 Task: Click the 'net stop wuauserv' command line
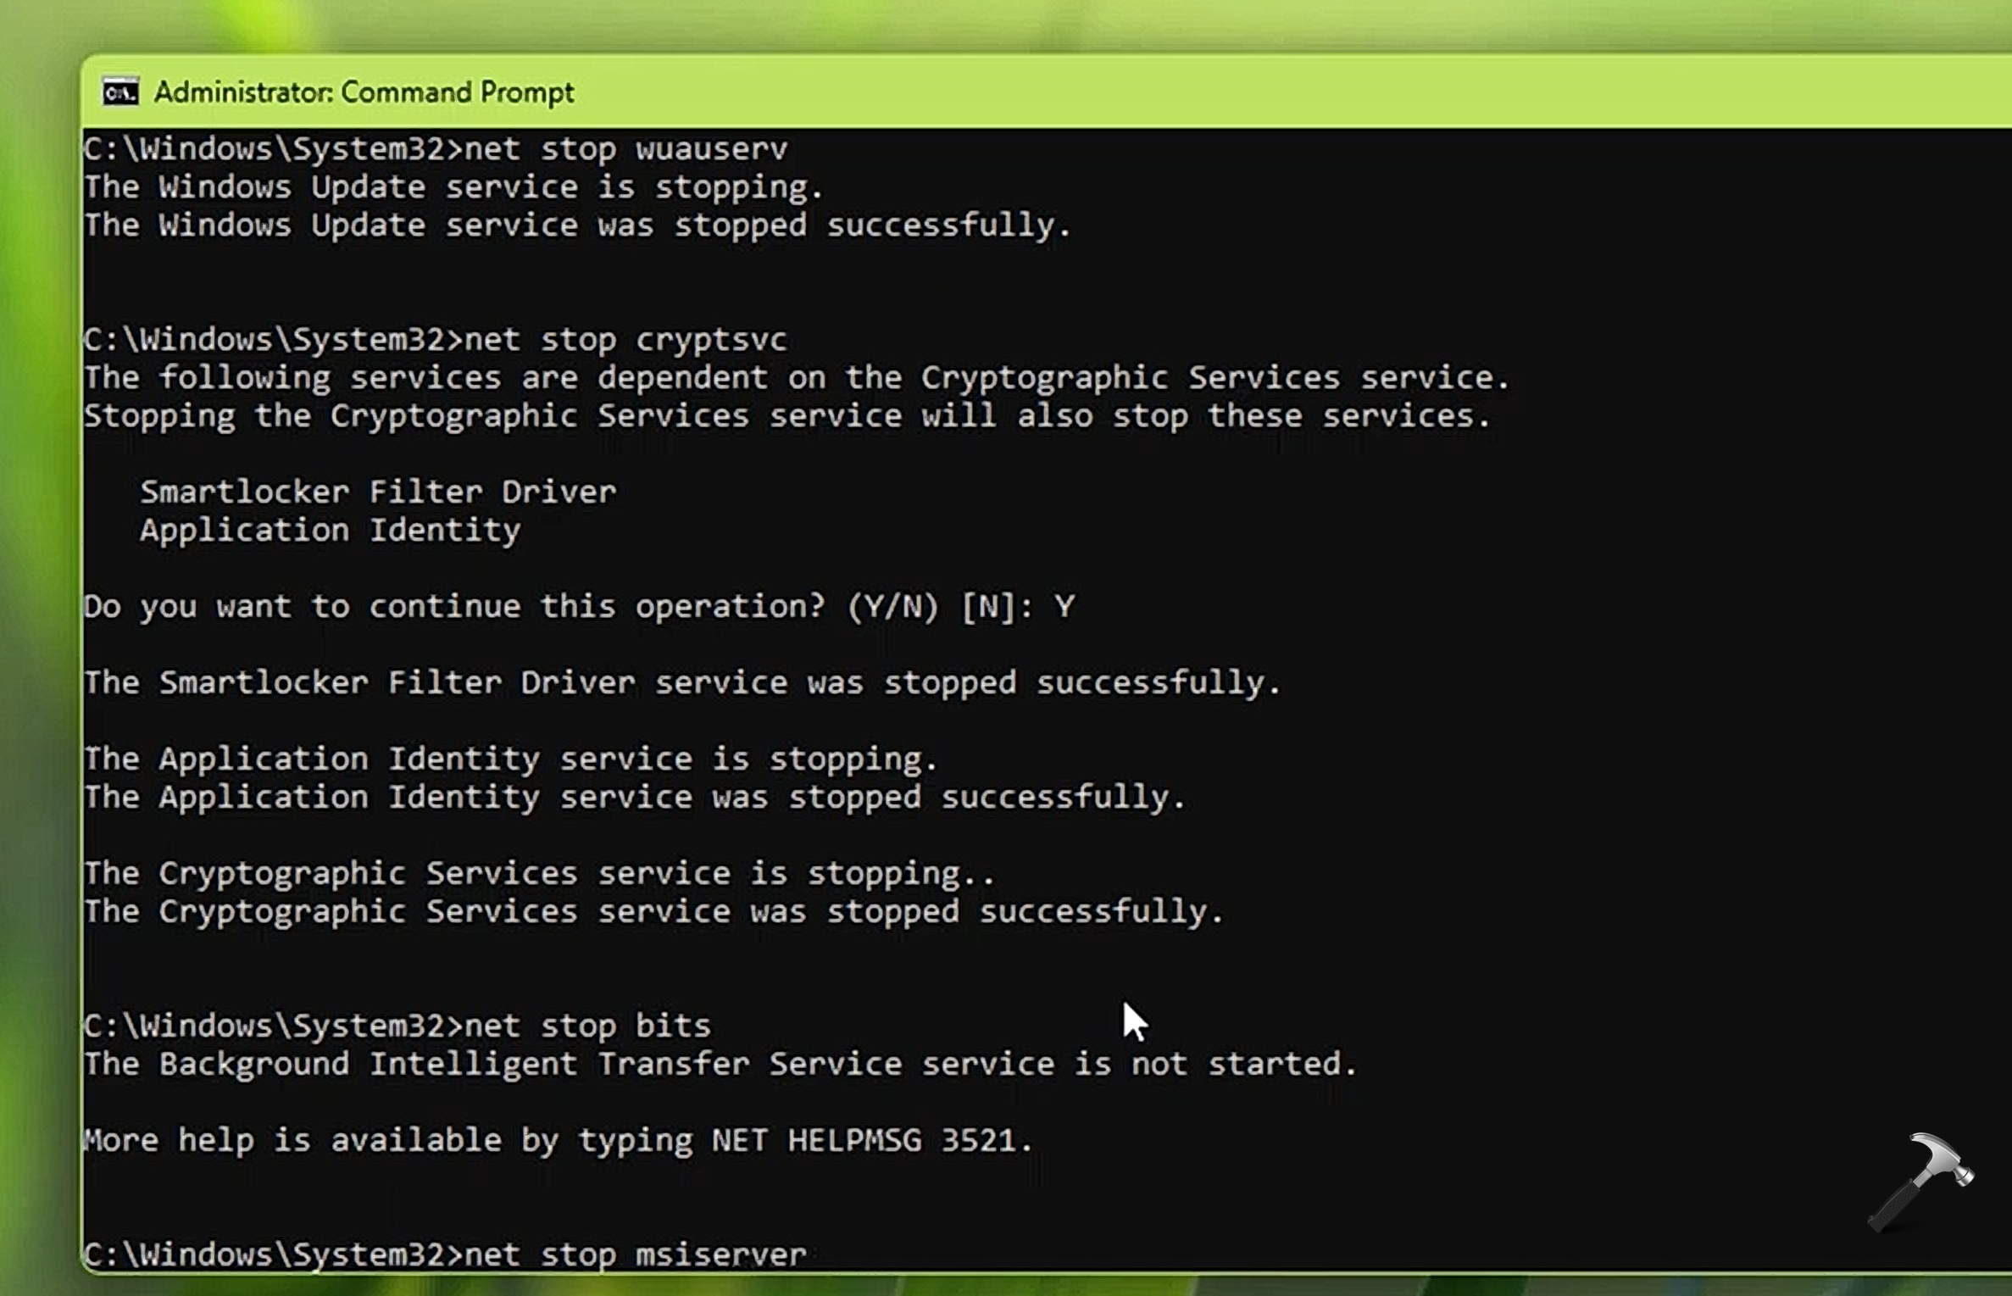pos(436,149)
